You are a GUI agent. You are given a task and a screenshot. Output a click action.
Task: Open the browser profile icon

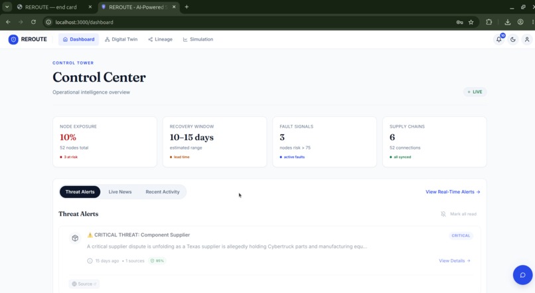520,22
